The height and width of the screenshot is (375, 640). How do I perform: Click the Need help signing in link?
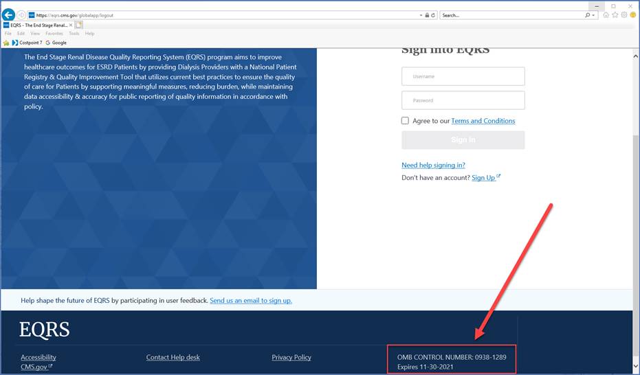(x=433, y=165)
